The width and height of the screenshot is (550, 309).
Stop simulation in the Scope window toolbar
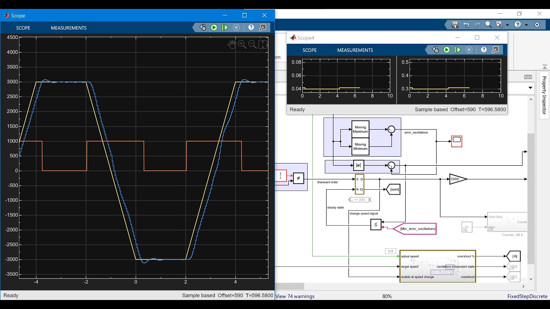click(236, 27)
